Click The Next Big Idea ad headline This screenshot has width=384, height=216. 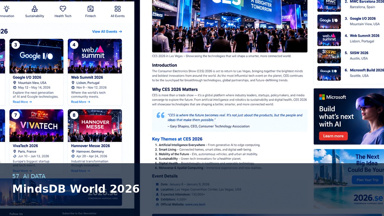pos(367,163)
